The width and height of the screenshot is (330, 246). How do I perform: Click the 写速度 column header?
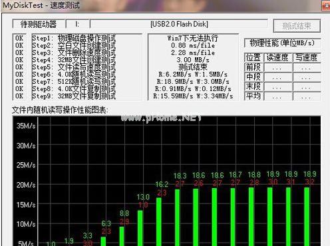pyautogui.click(x=307, y=57)
